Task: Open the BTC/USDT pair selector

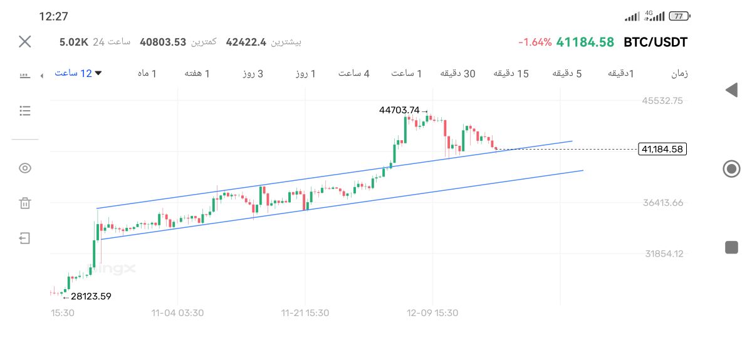Action: pos(655,43)
